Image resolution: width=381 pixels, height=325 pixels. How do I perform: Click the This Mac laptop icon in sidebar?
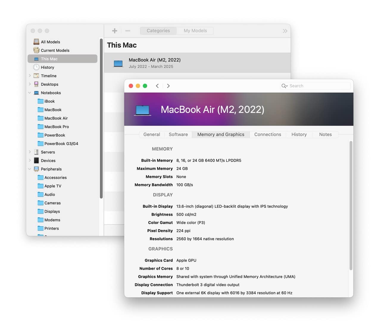(36, 59)
